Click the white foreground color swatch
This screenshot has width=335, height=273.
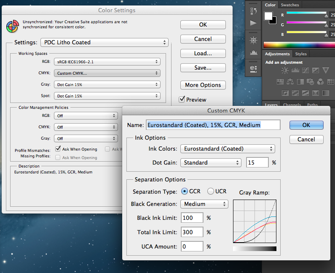coord(268,16)
